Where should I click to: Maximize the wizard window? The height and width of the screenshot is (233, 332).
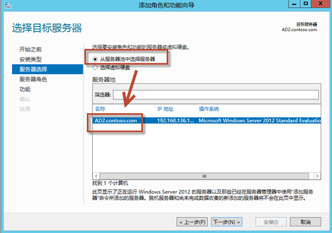click(x=306, y=4)
